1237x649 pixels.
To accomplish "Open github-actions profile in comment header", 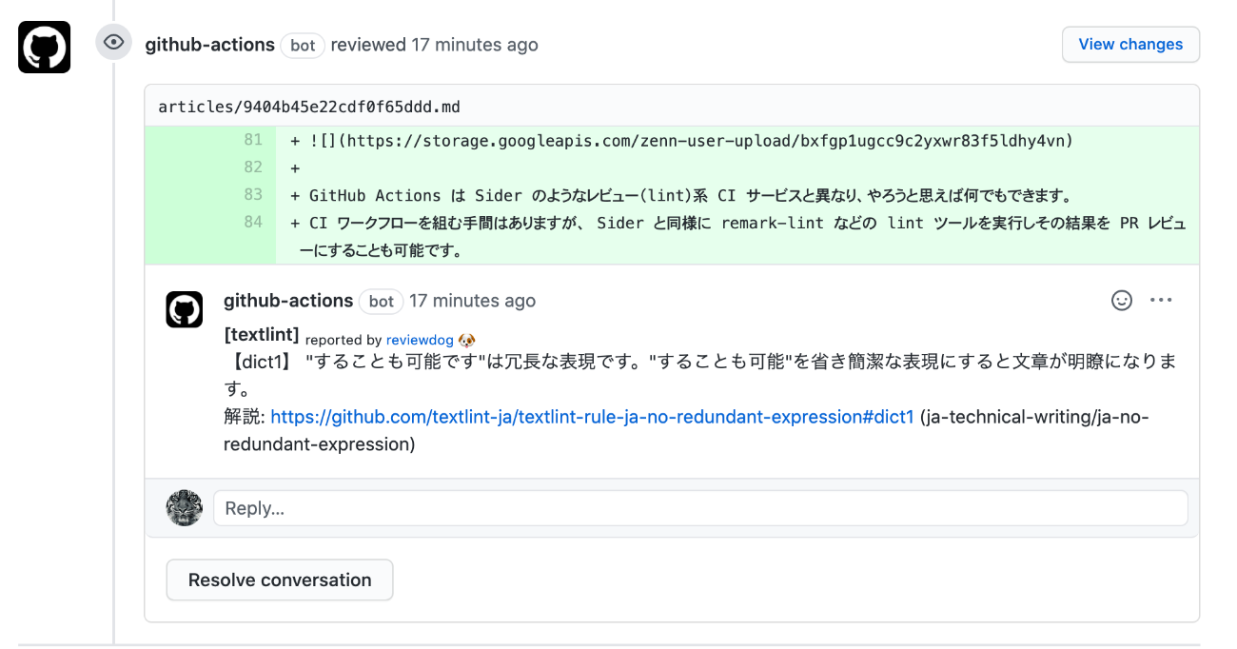I will click(288, 301).
